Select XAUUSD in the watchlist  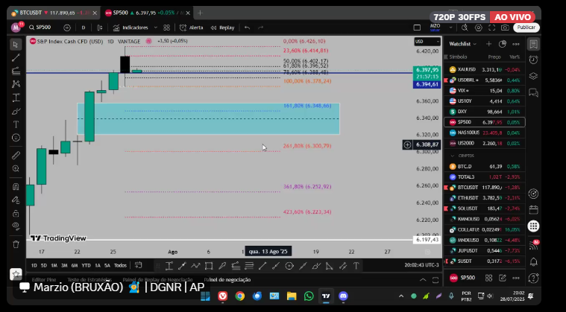point(485,69)
